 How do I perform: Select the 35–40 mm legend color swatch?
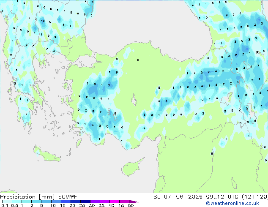(104, 202)
